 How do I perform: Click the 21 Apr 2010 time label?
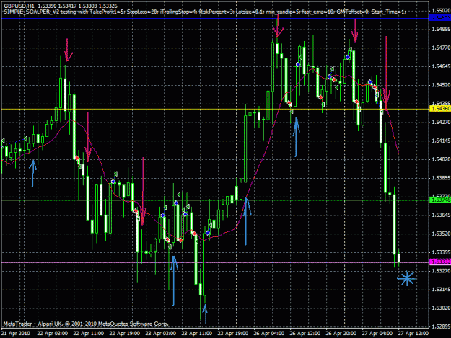(16, 334)
